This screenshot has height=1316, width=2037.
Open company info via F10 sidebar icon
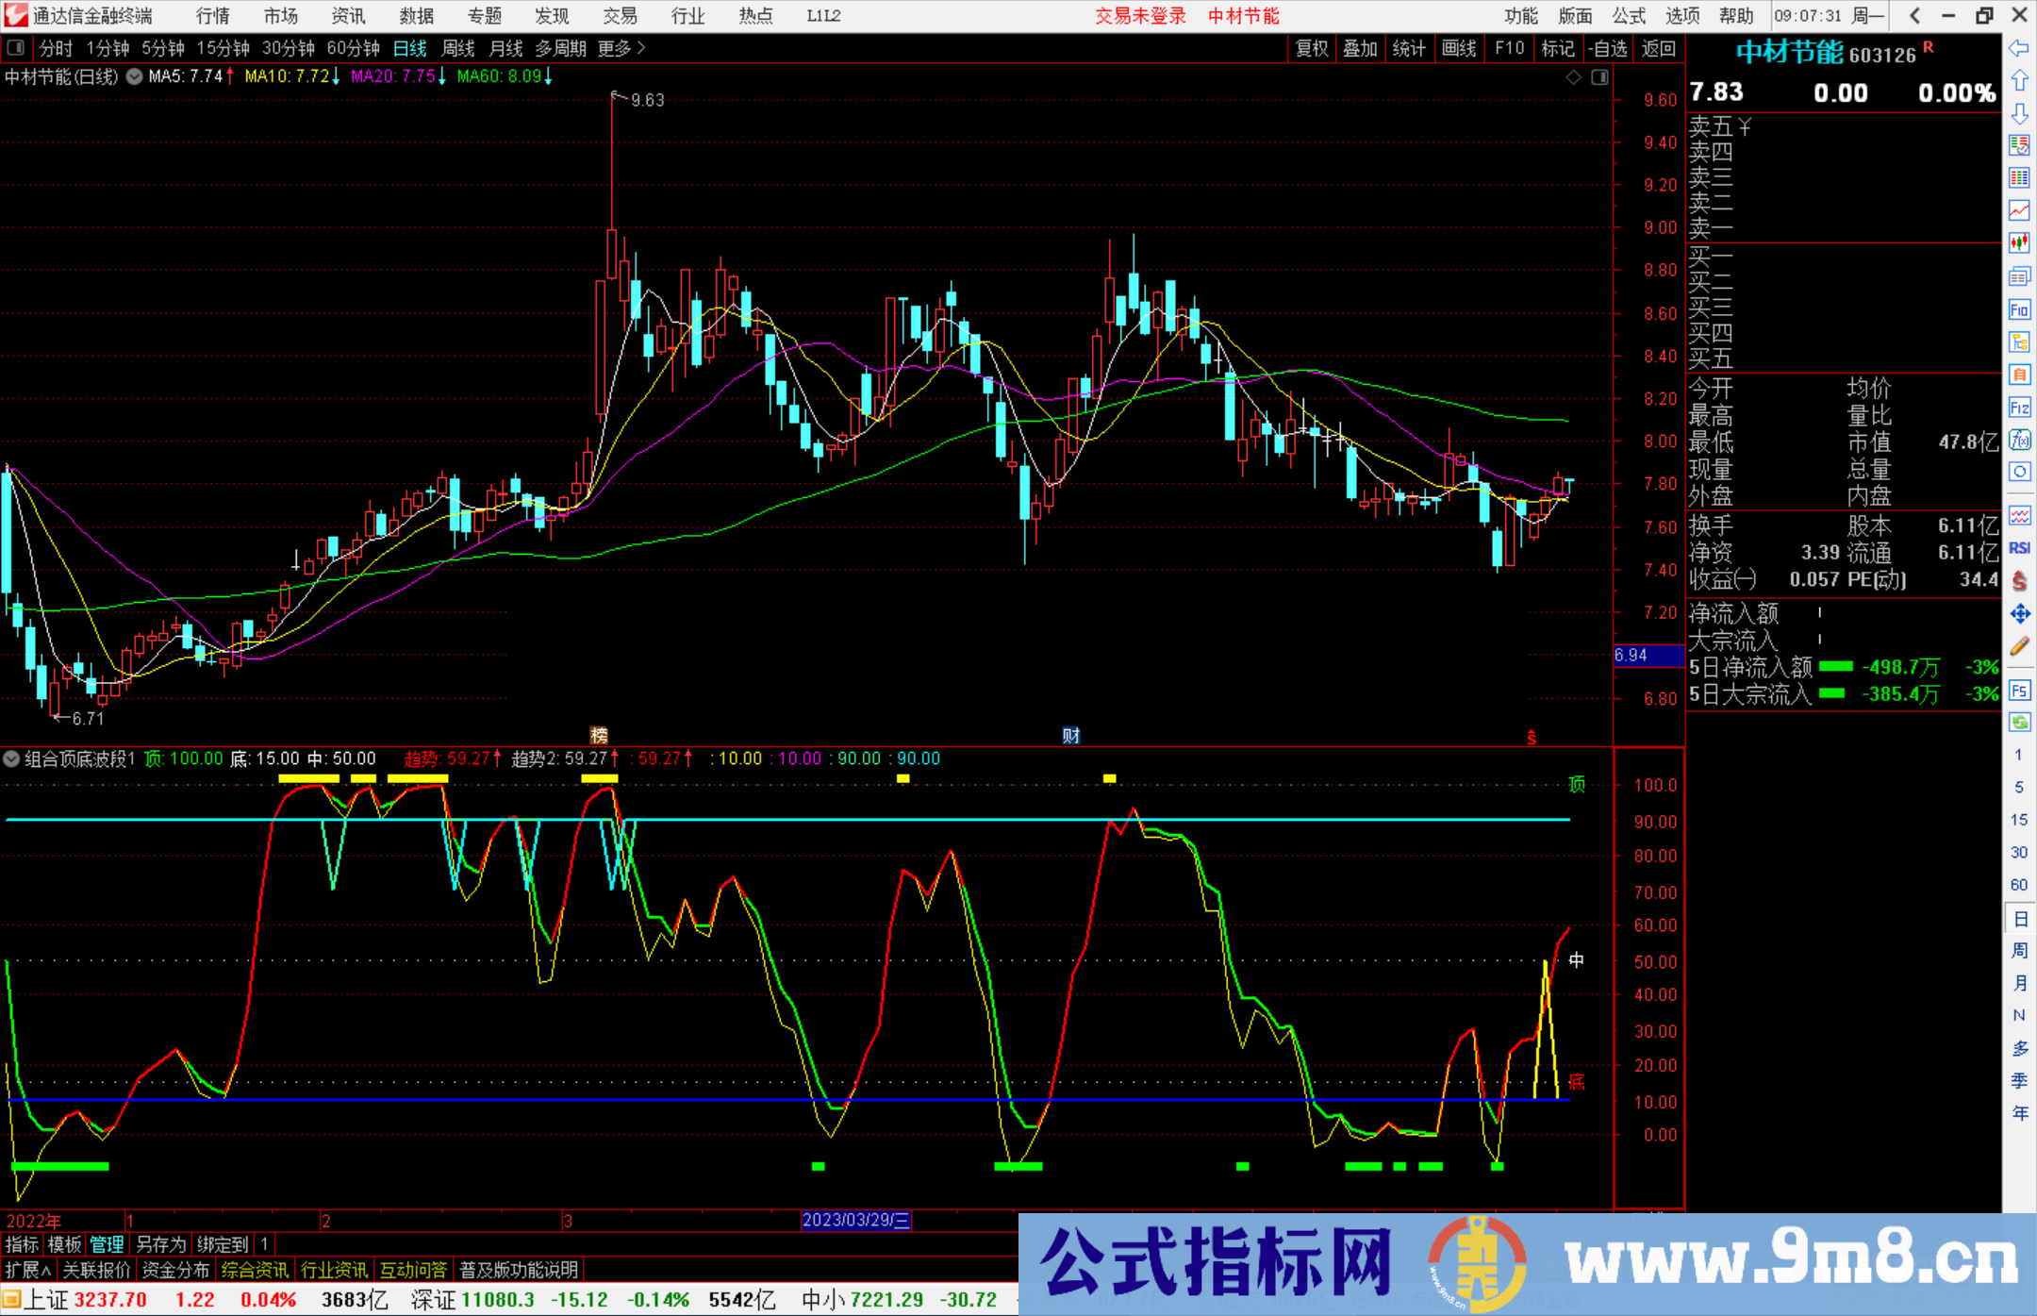(x=2019, y=309)
